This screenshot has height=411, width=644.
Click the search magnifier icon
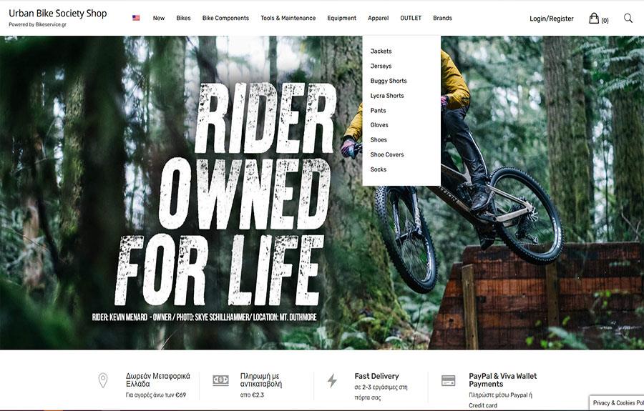pos(628,18)
